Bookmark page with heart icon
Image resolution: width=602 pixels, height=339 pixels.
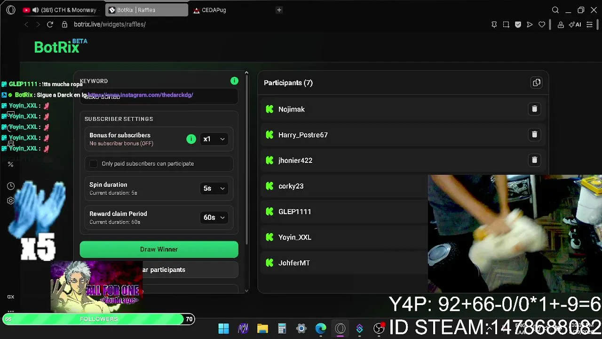542,24
